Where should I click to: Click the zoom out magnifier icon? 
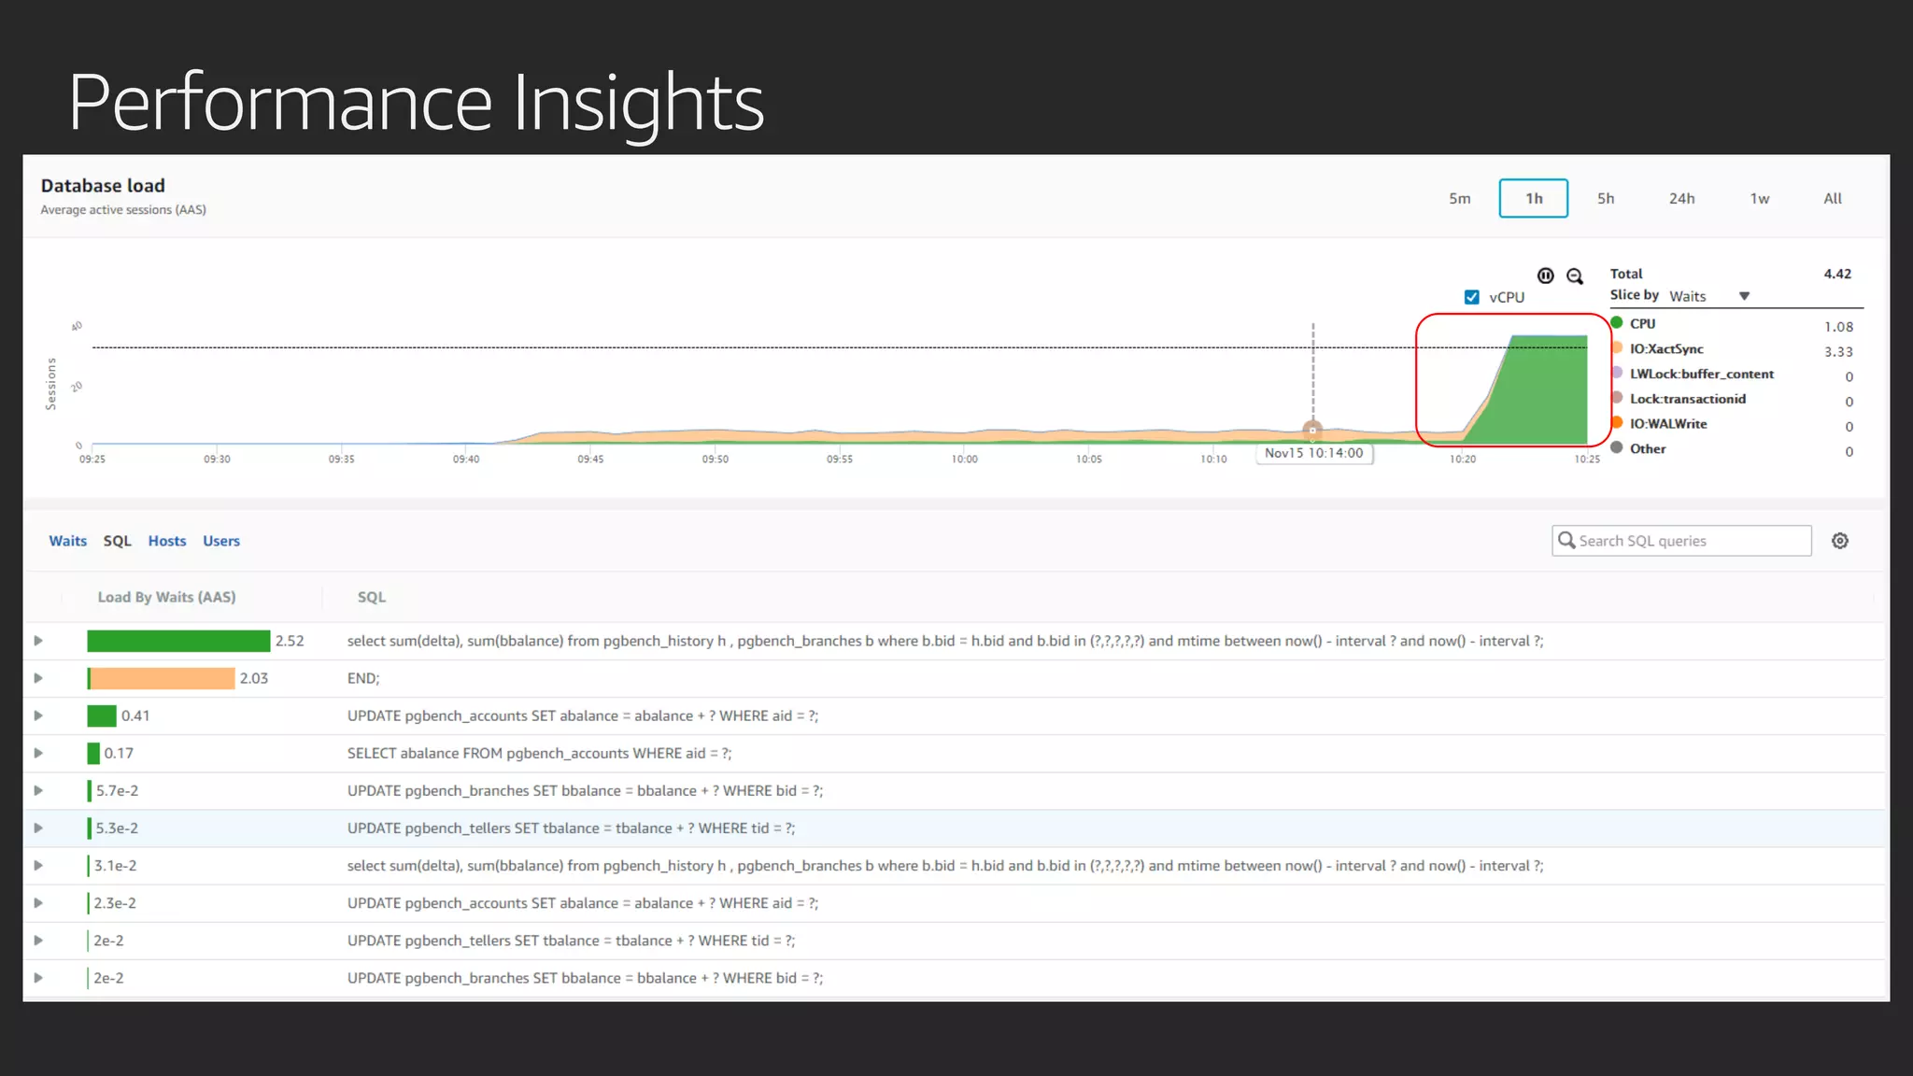point(1575,276)
